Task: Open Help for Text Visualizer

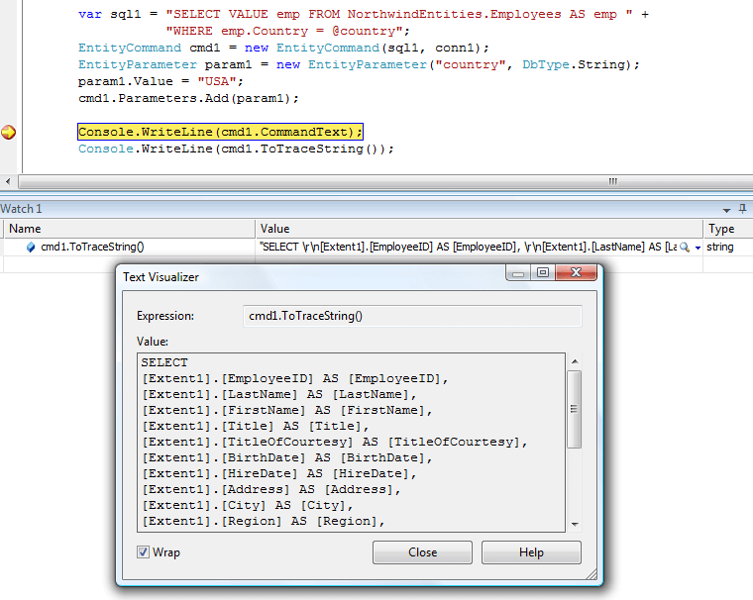Action: click(x=531, y=552)
